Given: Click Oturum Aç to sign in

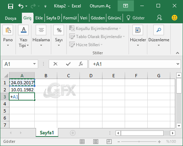Looking at the screenshot, I should click(x=100, y=6).
